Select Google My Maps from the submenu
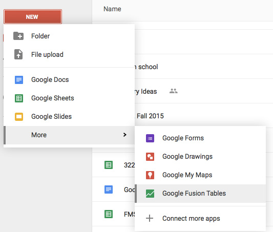The height and width of the screenshot is (232, 273). tap(200, 175)
